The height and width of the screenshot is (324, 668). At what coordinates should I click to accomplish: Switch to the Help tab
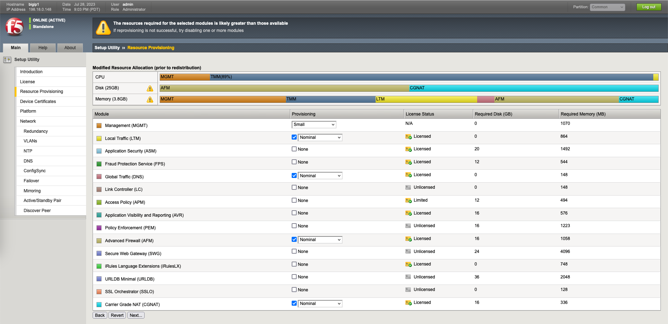click(43, 48)
